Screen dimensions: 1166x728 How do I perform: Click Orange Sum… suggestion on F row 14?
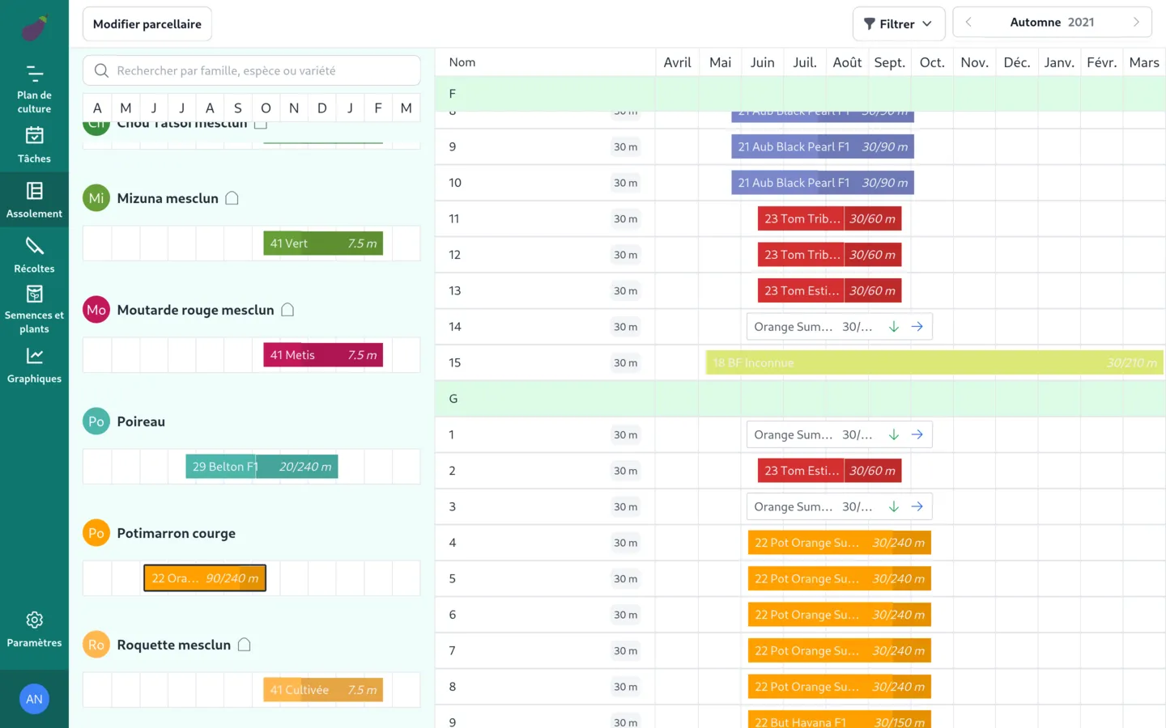[840, 327]
